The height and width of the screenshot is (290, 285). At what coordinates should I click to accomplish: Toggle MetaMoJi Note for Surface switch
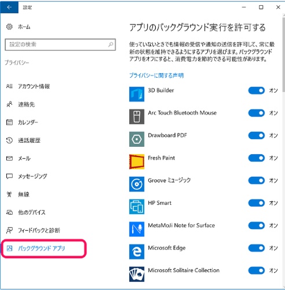pyautogui.click(x=257, y=226)
